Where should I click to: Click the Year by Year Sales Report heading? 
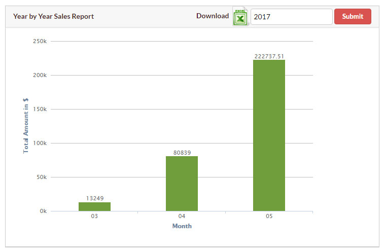(53, 16)
